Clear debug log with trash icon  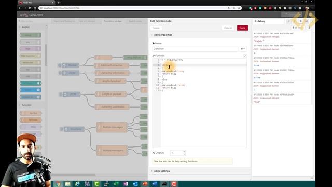(x=309, y=28)
